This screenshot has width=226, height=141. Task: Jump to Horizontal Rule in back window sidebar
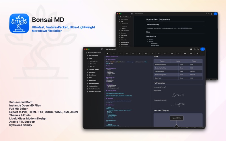pos(124,45)
